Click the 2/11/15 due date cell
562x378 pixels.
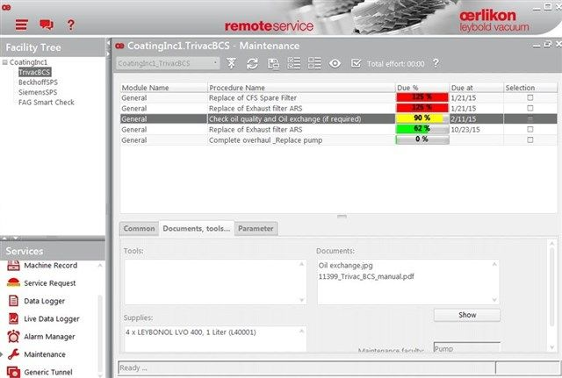click(x=476, y=119)
